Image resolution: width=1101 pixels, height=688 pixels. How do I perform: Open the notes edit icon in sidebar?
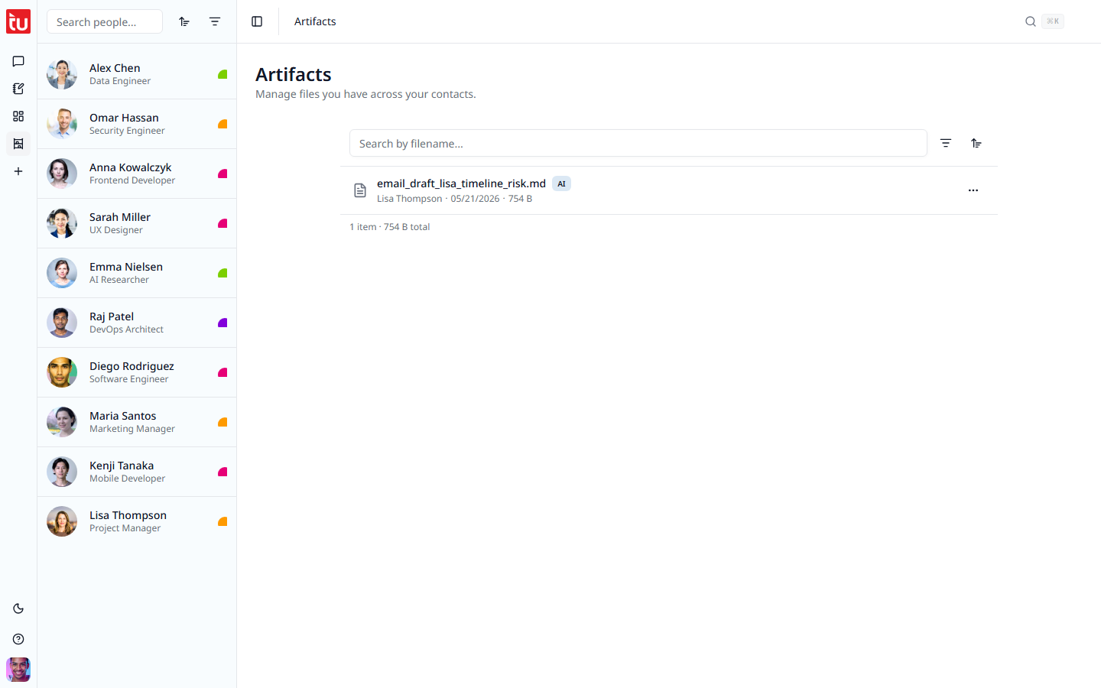[18, 89]
